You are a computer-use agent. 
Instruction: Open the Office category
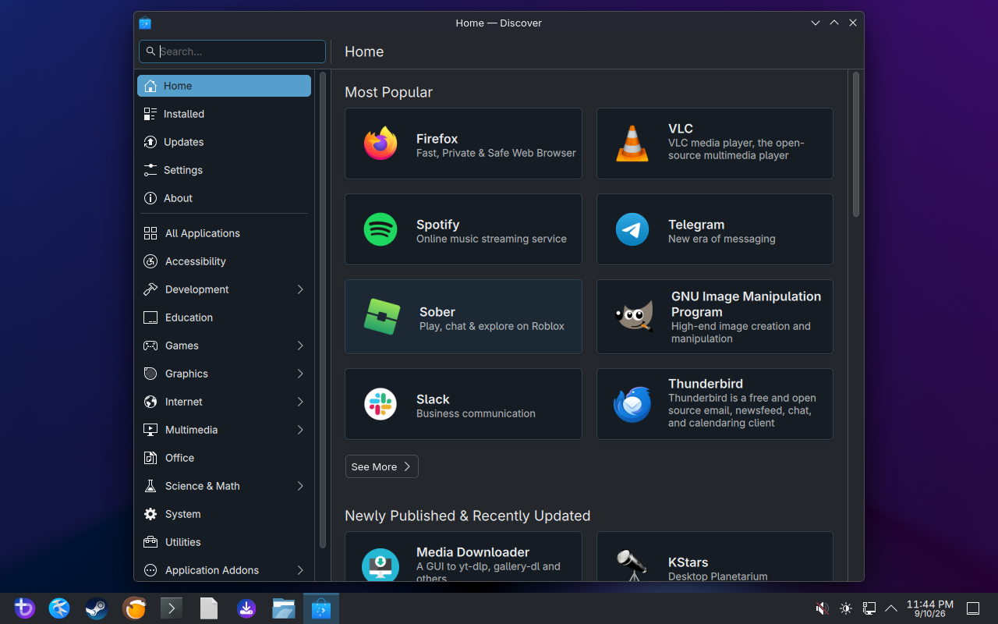tap(224, 458)
